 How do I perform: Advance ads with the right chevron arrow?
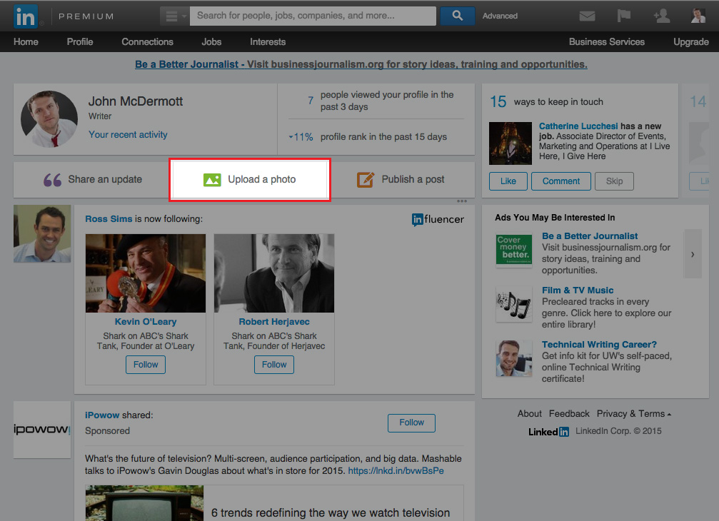click(x=692, y=254)
